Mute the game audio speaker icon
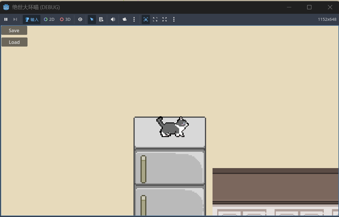This screenshot has height=217, width=339. 113,19
